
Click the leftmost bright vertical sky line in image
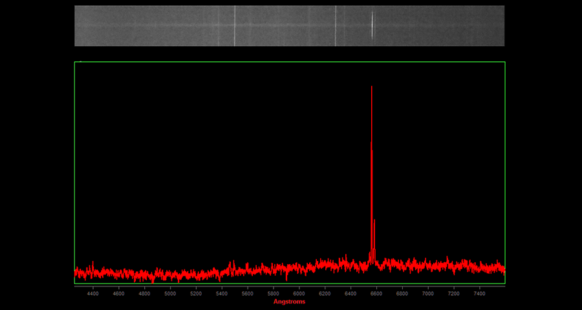point(234,26)
